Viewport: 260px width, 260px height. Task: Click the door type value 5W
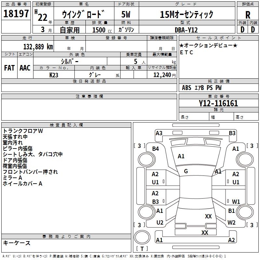click(126, 14)
